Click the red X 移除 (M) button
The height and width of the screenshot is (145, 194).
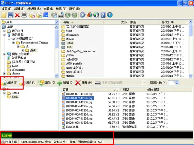click(84, 82)
